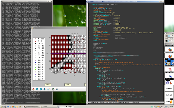Select the Zoom to rectangle tool
174x108 pixels.
point(48,89)
